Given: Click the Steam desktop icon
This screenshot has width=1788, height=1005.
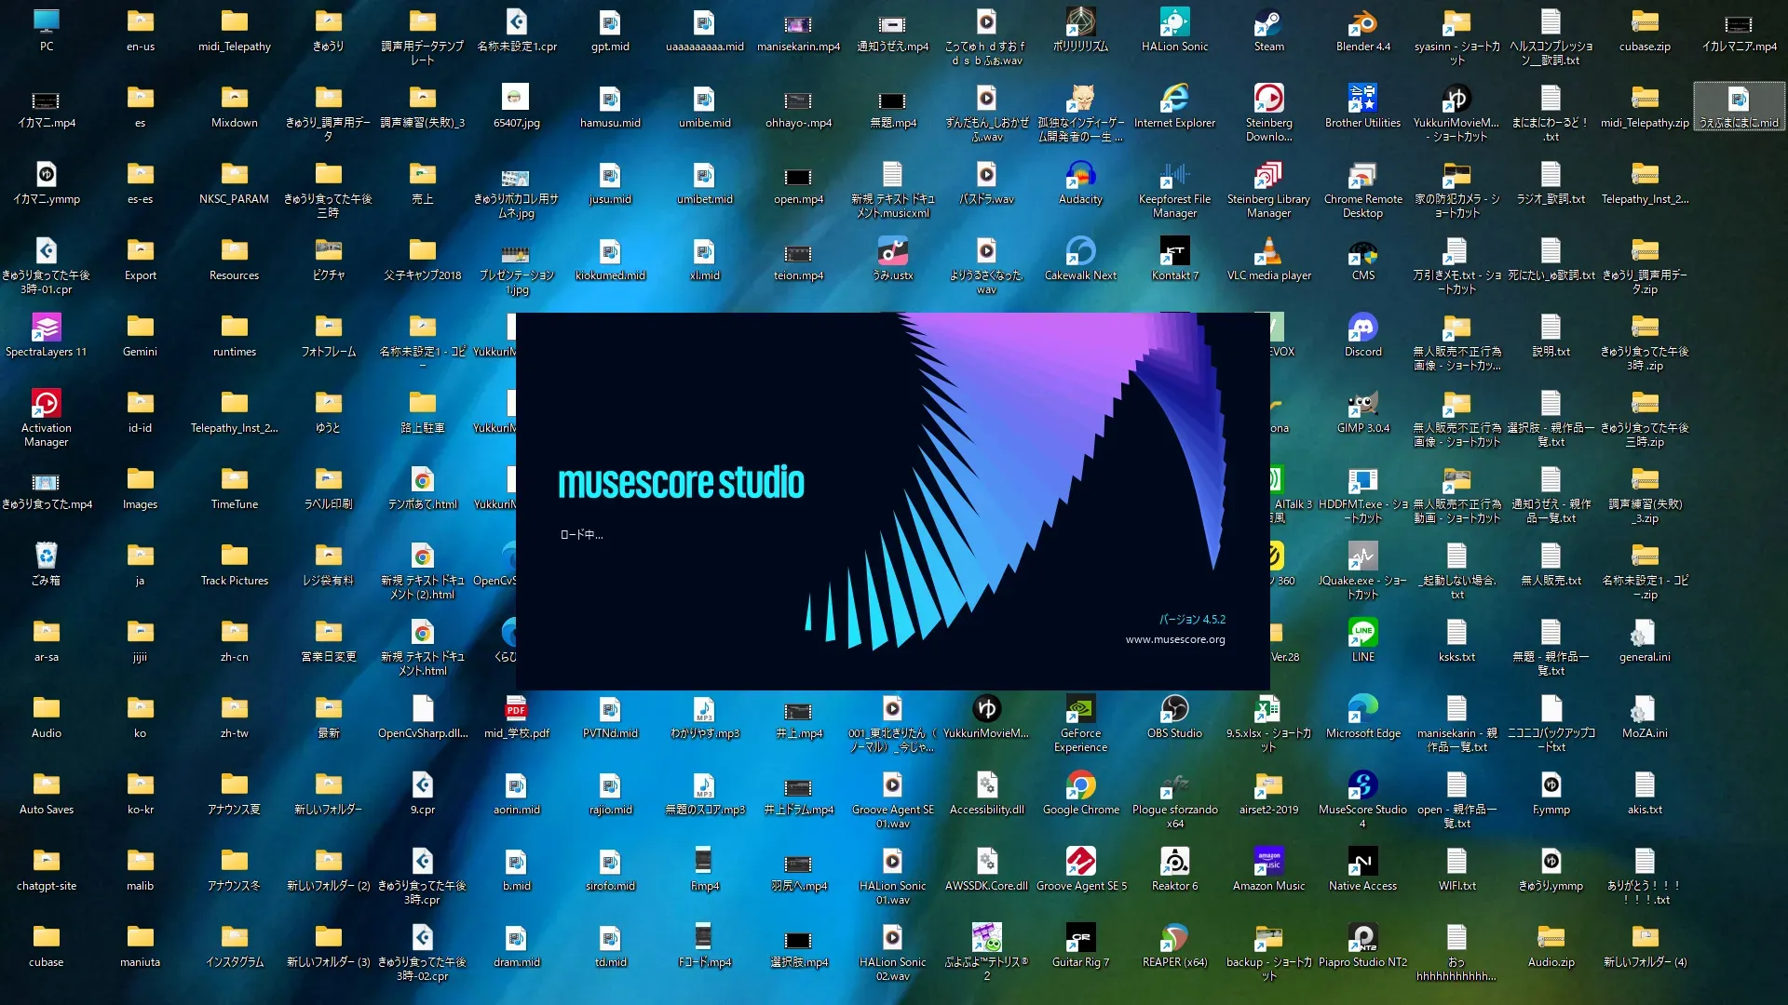Looking at the screenshot, I should (x=1268, y=23).
